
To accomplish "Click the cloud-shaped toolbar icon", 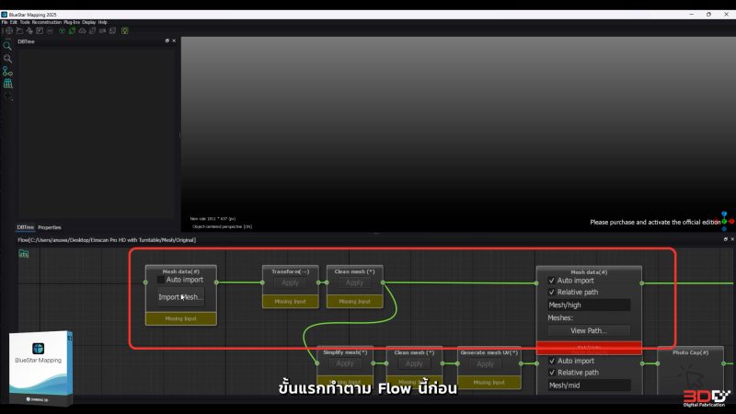I will (x=82, y=30).
